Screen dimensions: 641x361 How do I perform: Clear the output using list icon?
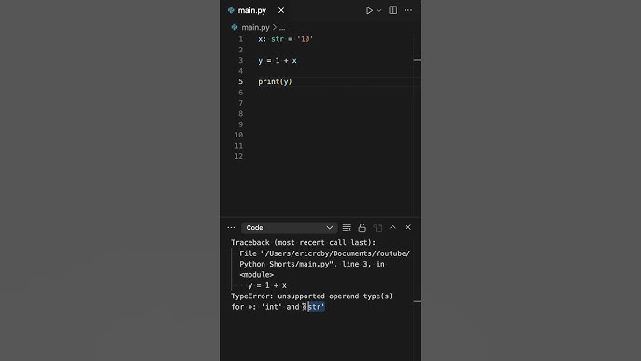347,227
